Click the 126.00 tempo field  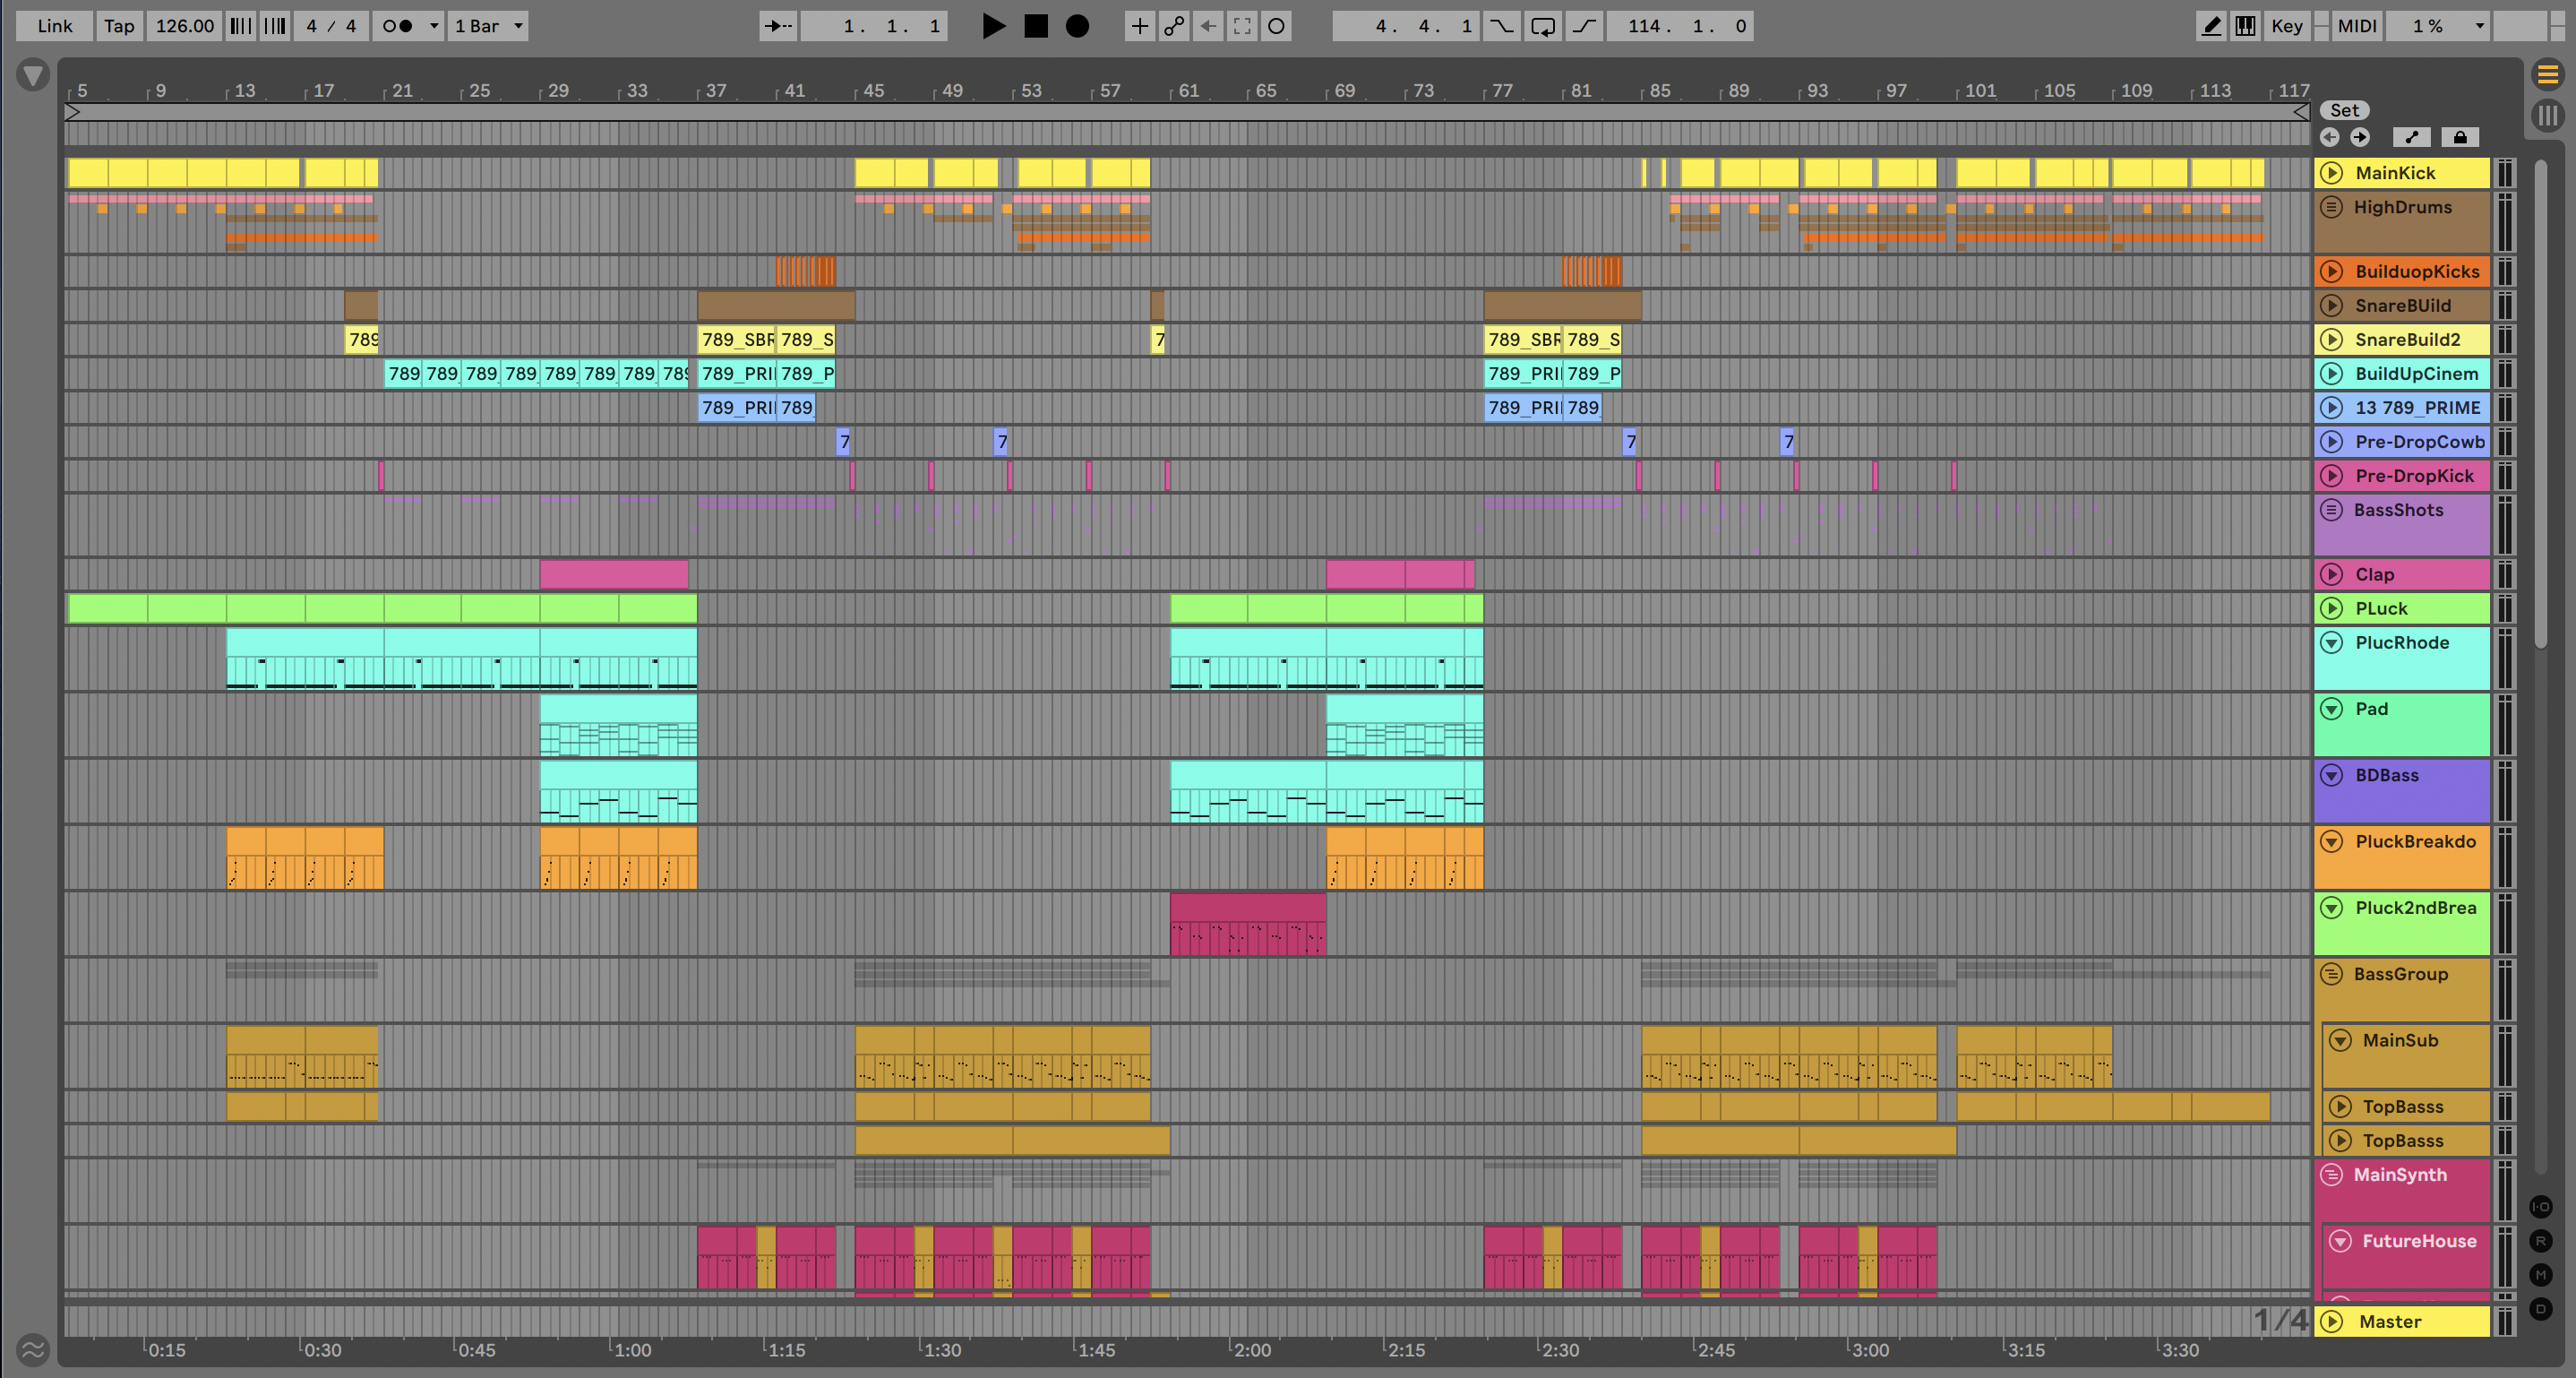pos(184,26)
